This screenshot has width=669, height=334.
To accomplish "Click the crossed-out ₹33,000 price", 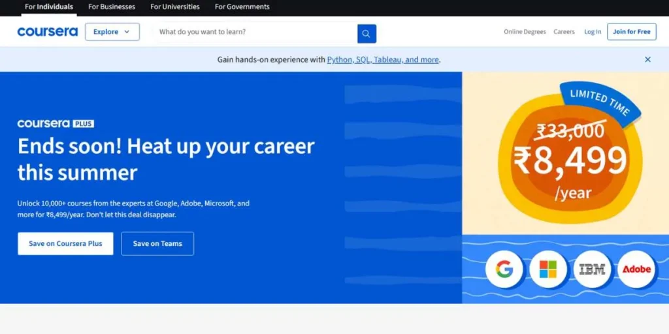I will [570, 130].
